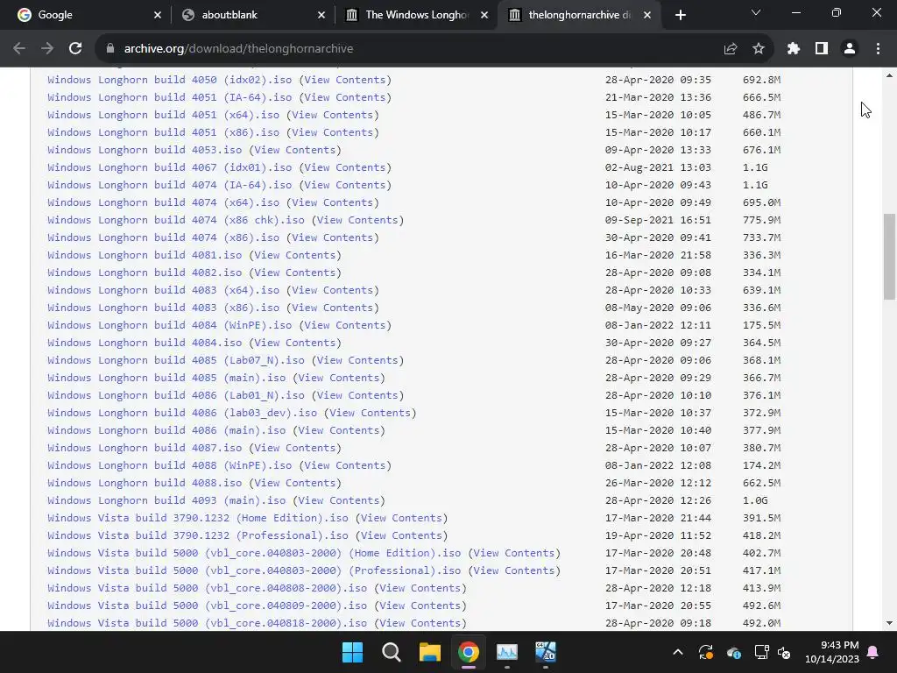
Task: Download Longhorn build 4084 (WinPE).iso
Action: [x=169, y=325]
